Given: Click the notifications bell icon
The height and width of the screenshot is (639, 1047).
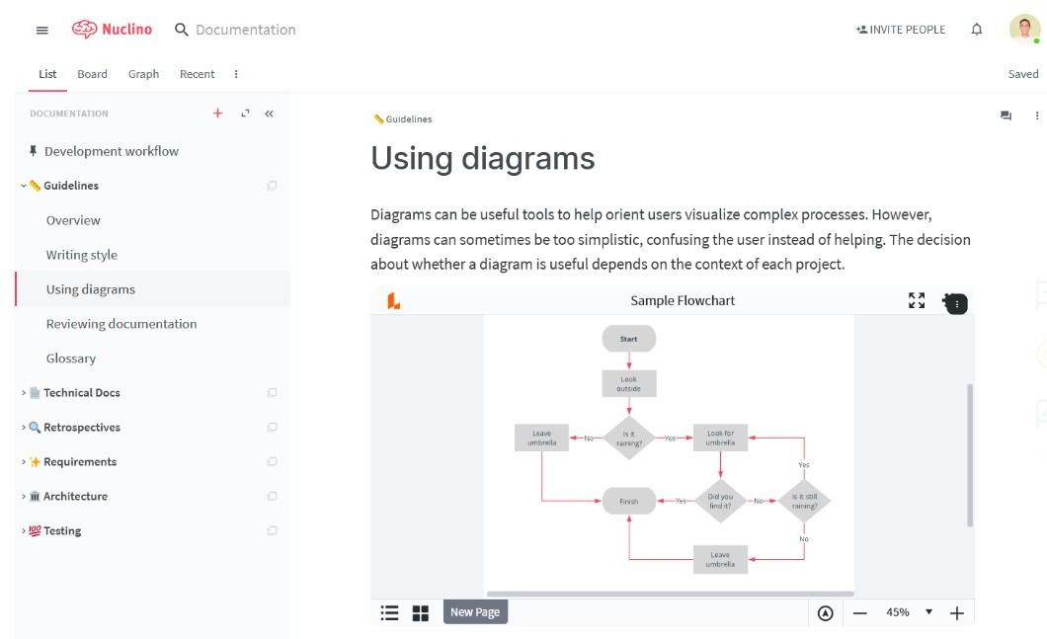Looking at the screenshot, I should point(977,30).
